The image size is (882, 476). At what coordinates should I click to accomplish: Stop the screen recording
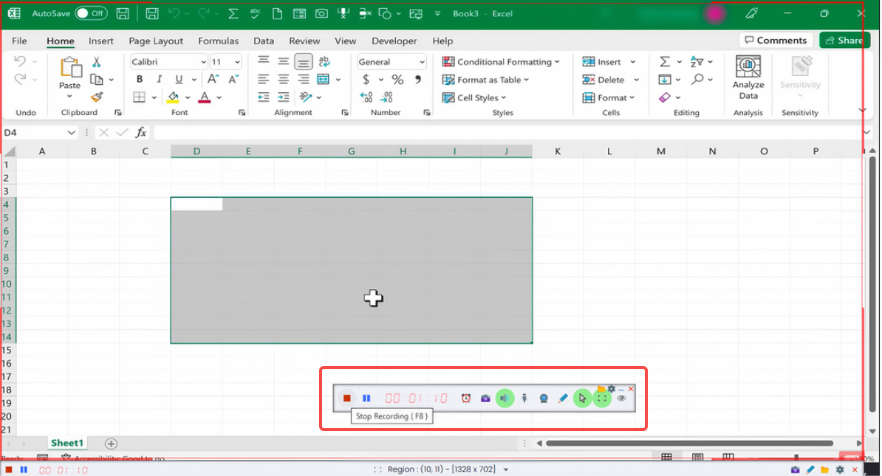tap(346, 399)
